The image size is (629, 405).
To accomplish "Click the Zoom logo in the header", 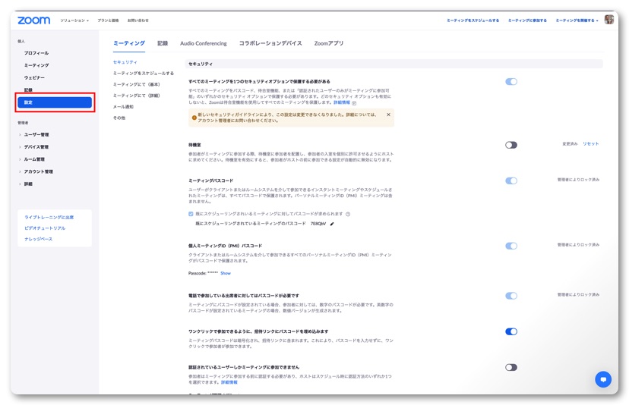I will (x=33, y=20).
